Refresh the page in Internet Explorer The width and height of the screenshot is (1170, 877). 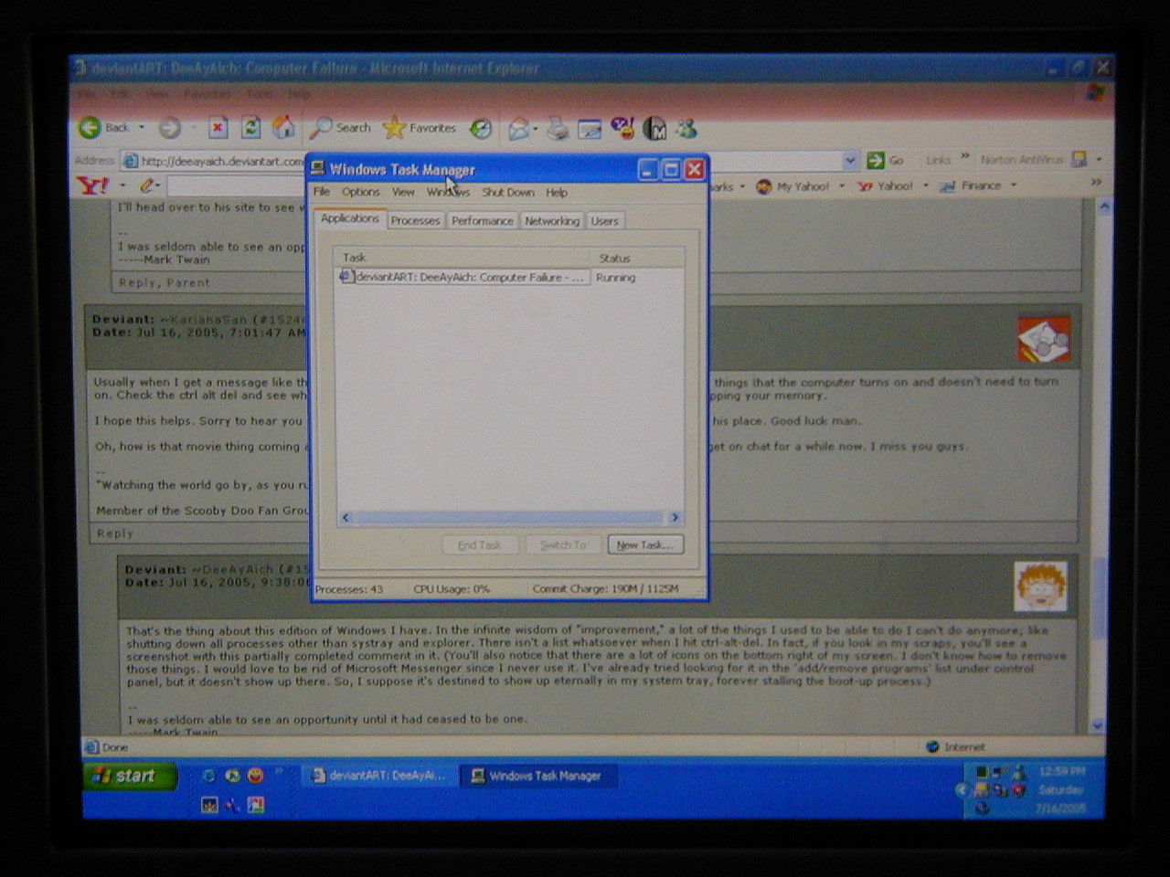250,128
